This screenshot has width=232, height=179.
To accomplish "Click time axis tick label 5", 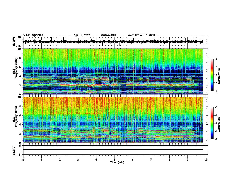I will (115, 160).
